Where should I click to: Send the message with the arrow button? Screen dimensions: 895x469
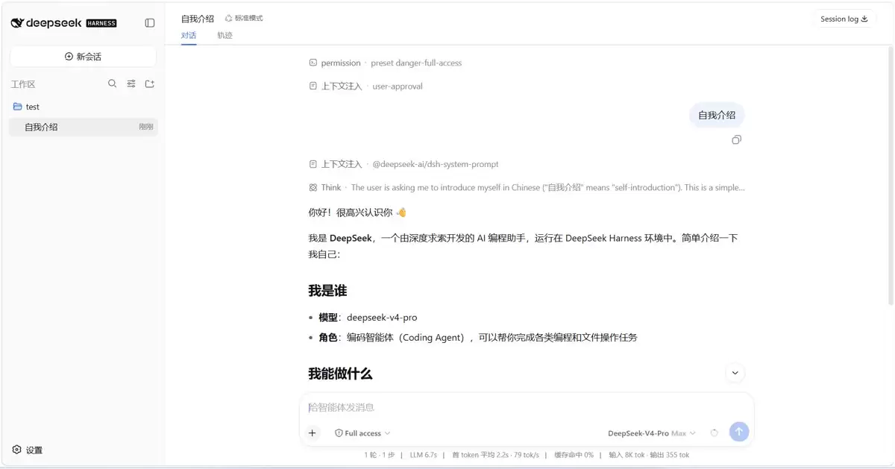pyautogui.click(x=738, y=432)
